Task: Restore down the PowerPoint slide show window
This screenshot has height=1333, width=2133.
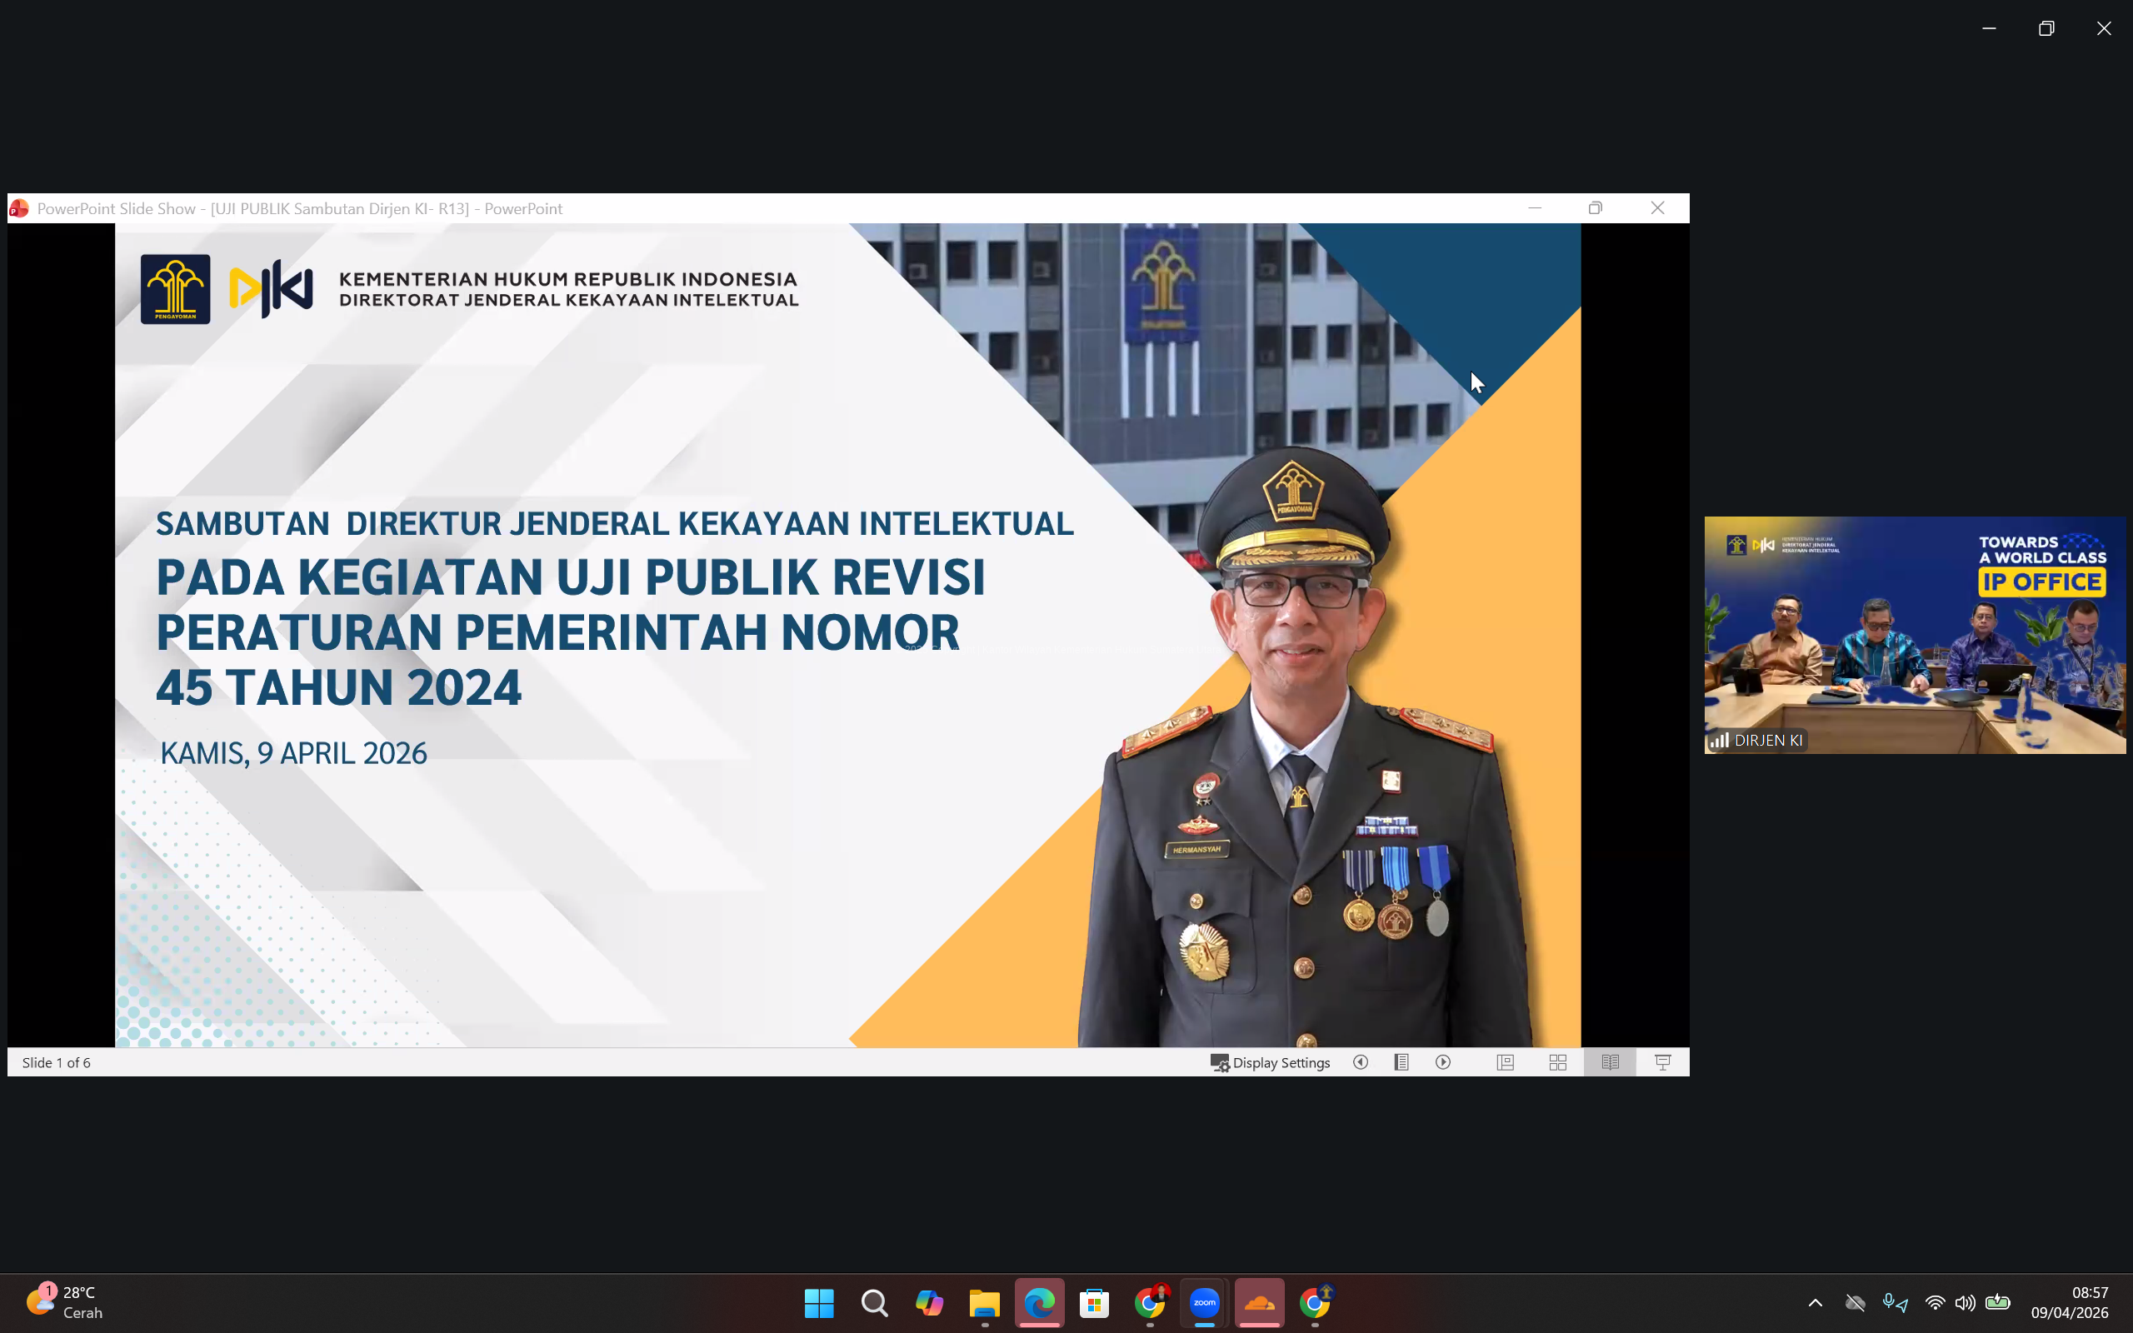Action: click(x=1596, y=208)
